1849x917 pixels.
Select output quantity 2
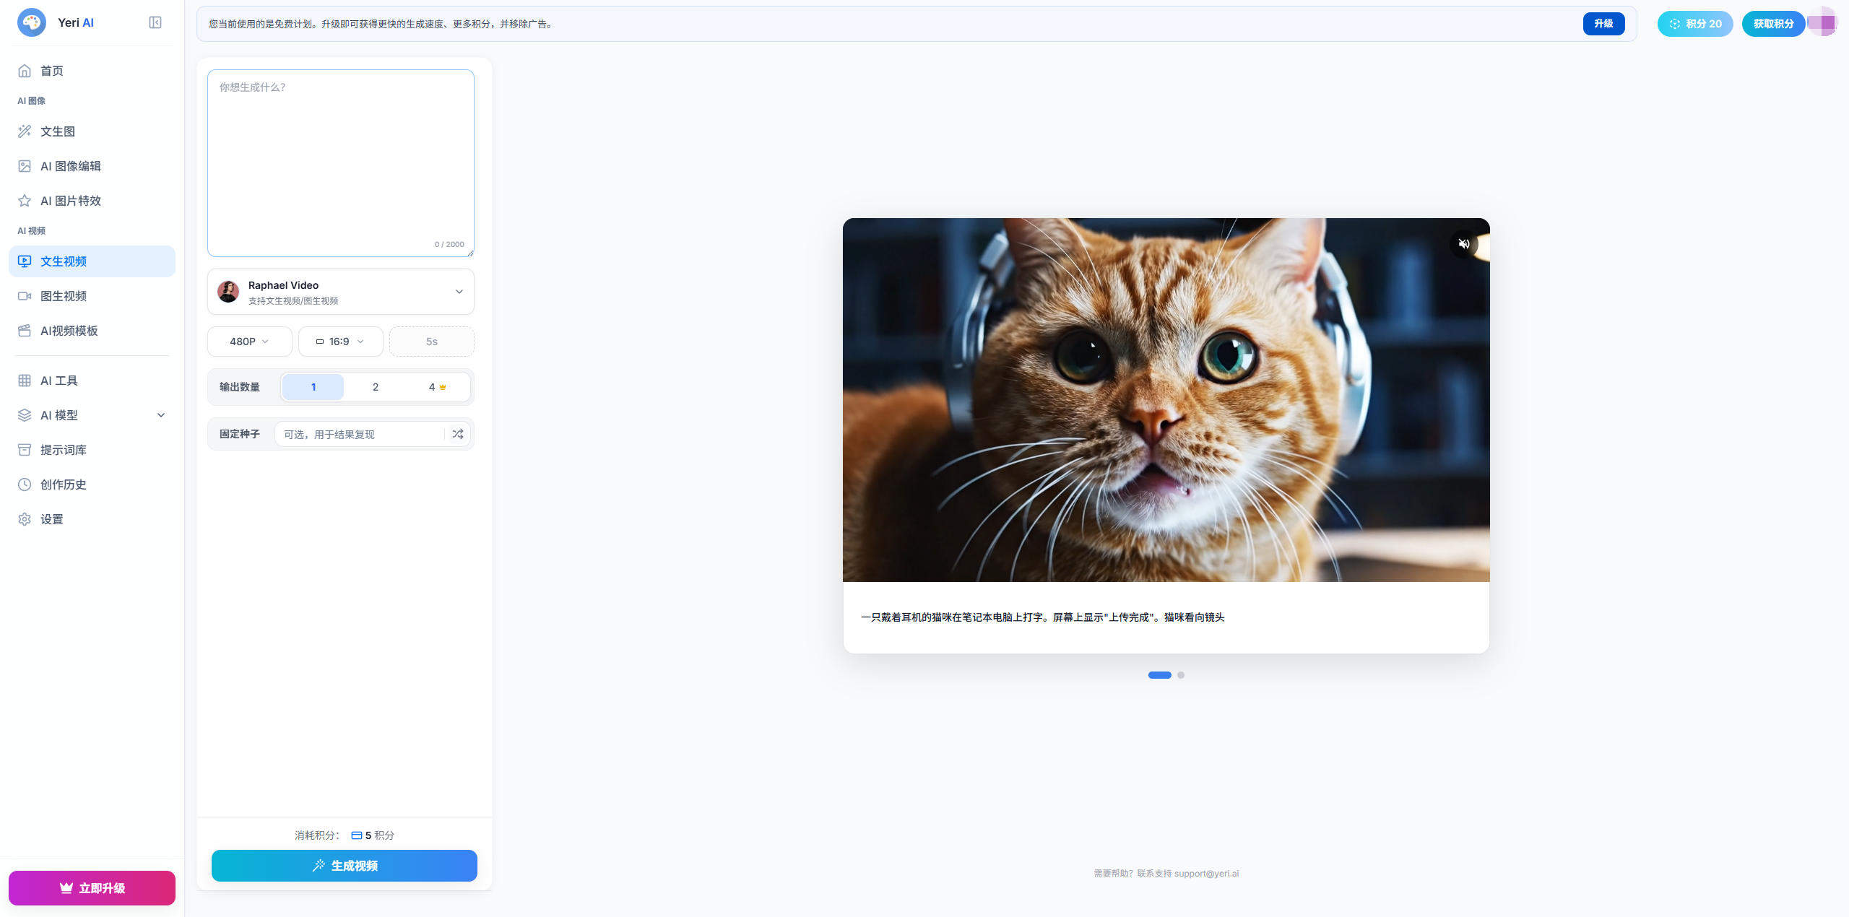[x=375, y=387]
